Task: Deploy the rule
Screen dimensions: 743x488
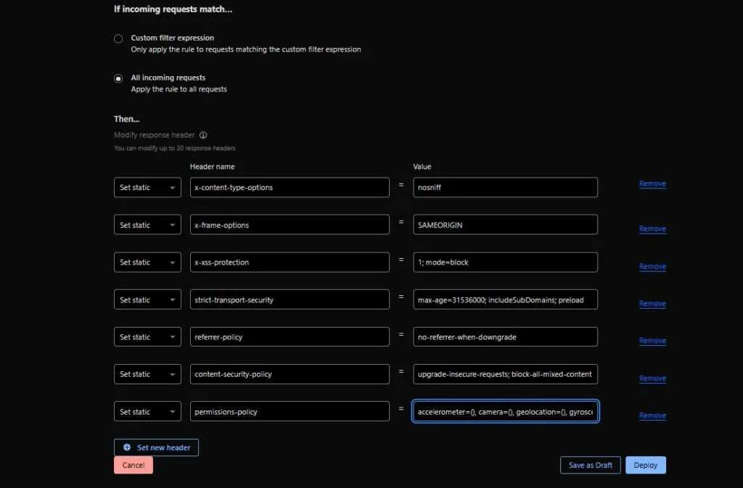Action: tap(645, 466)
